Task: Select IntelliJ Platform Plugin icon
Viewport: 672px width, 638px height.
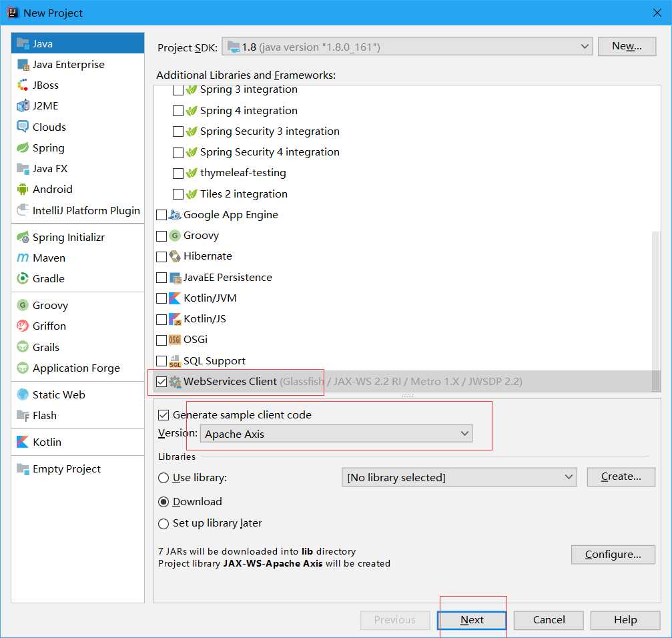Action: [x=23, y=210]
